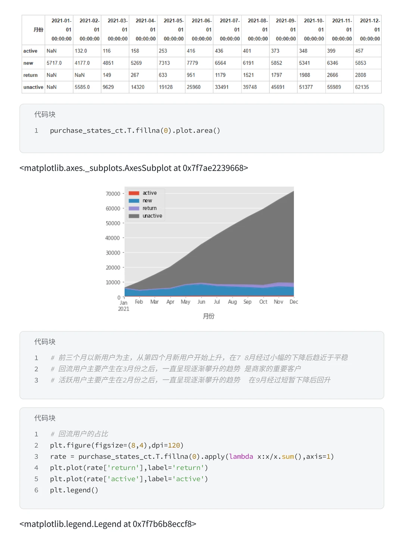Click the return row's 2808 cell

[x=360, y=75]
